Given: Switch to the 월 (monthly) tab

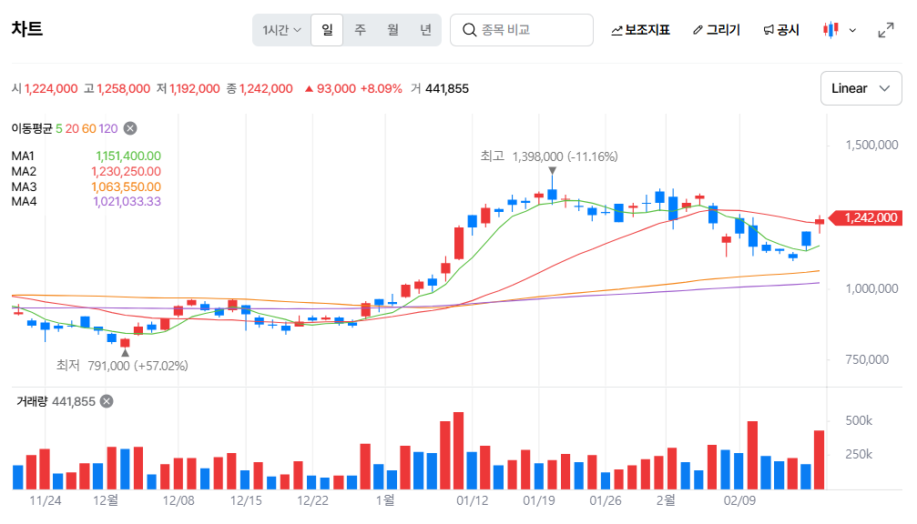Looking at the screenshot, I should pyautogui.click(x=393, y=30).
